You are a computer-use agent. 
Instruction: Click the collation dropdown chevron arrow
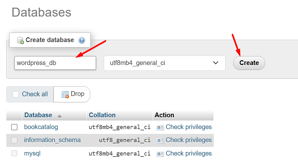click(x=215, y=63)
